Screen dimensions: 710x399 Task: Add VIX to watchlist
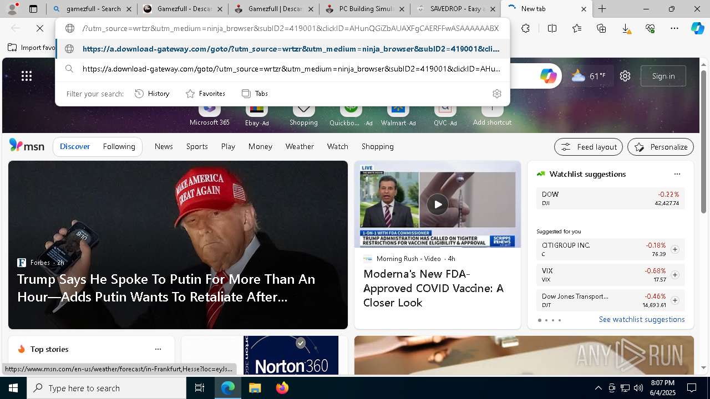coord(674,275)
